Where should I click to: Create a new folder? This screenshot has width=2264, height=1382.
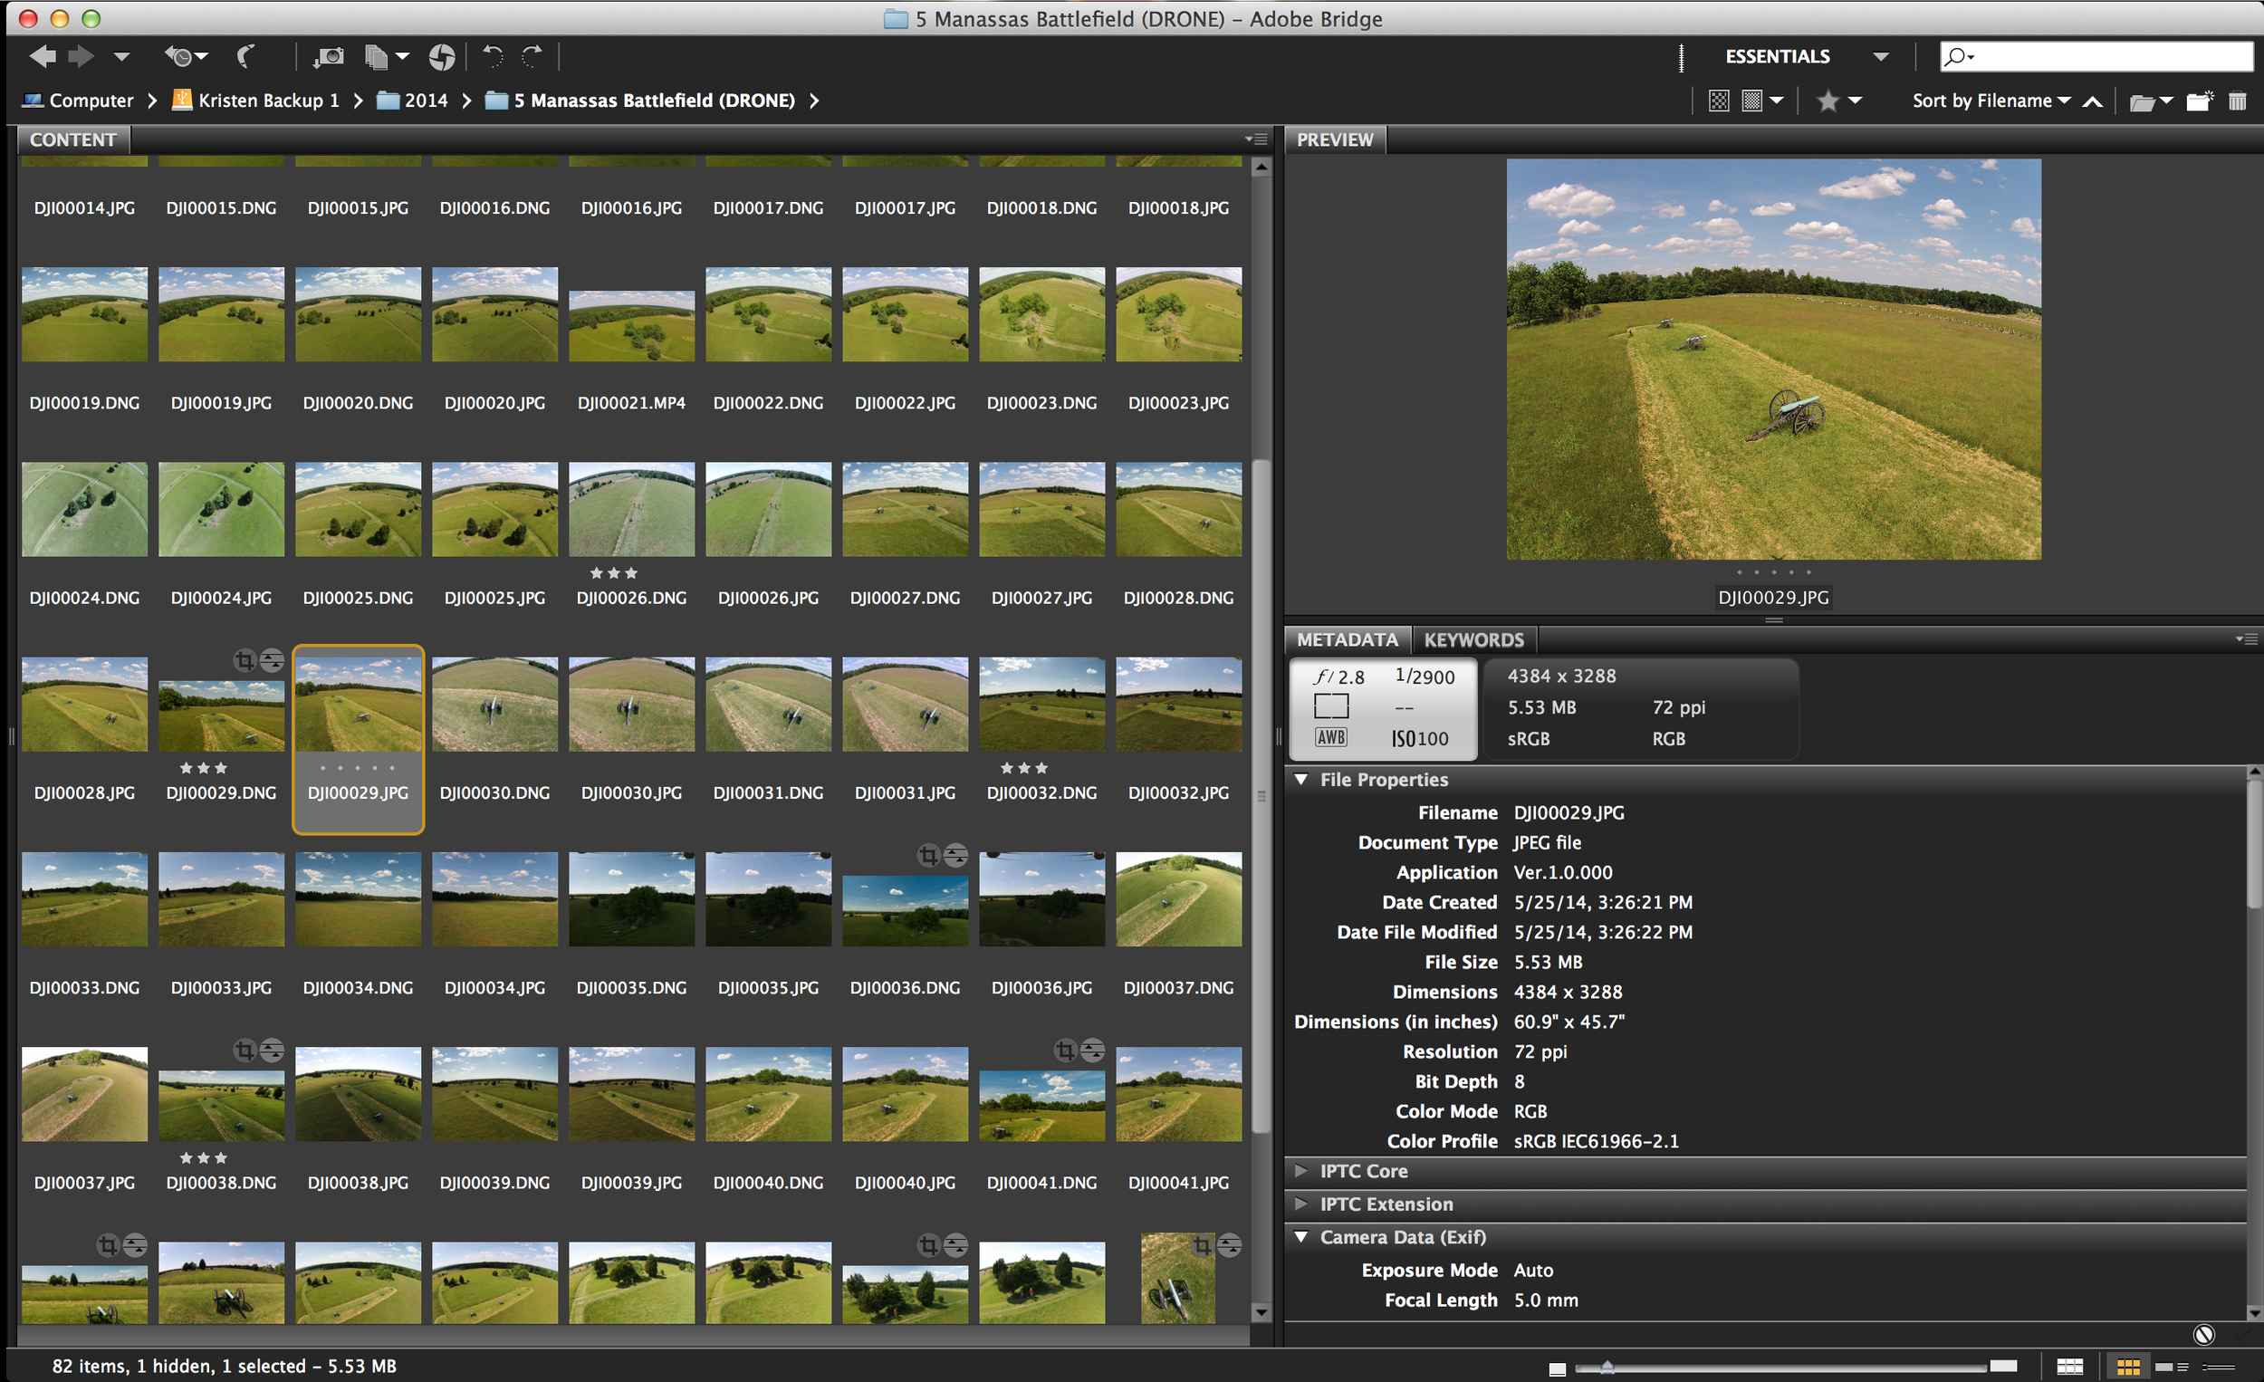point(2199,101)
